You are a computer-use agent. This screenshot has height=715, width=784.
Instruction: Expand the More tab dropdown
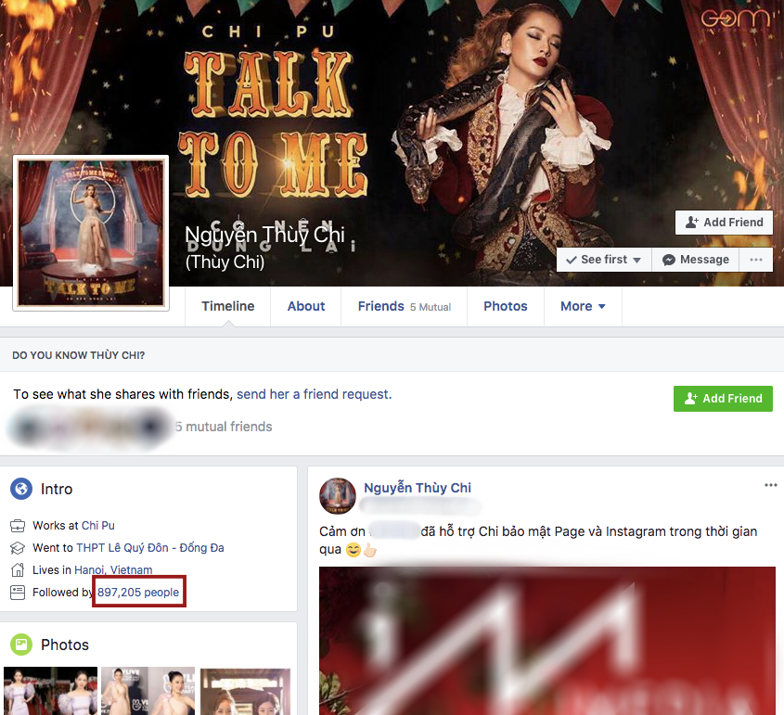coord(583,306)
